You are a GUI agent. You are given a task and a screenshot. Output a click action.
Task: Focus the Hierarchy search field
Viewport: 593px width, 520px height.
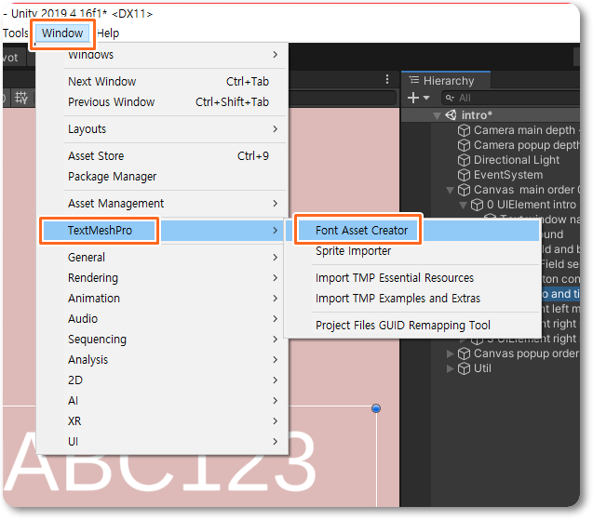[x=510, y=99]
